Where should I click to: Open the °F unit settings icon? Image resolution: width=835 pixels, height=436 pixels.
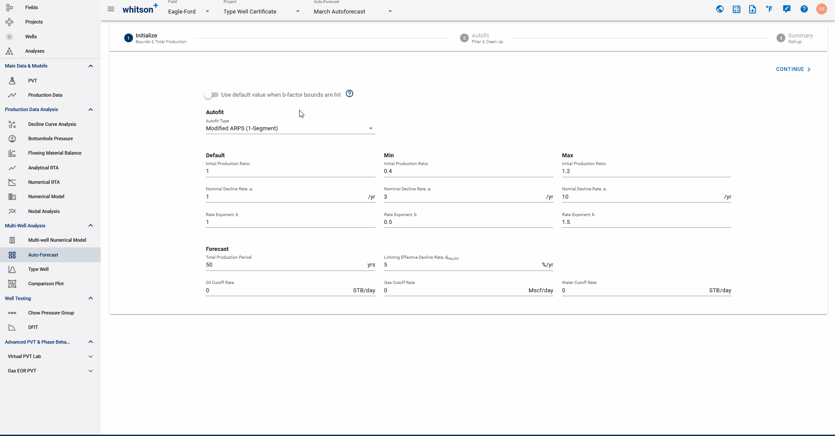pos(769,9)
